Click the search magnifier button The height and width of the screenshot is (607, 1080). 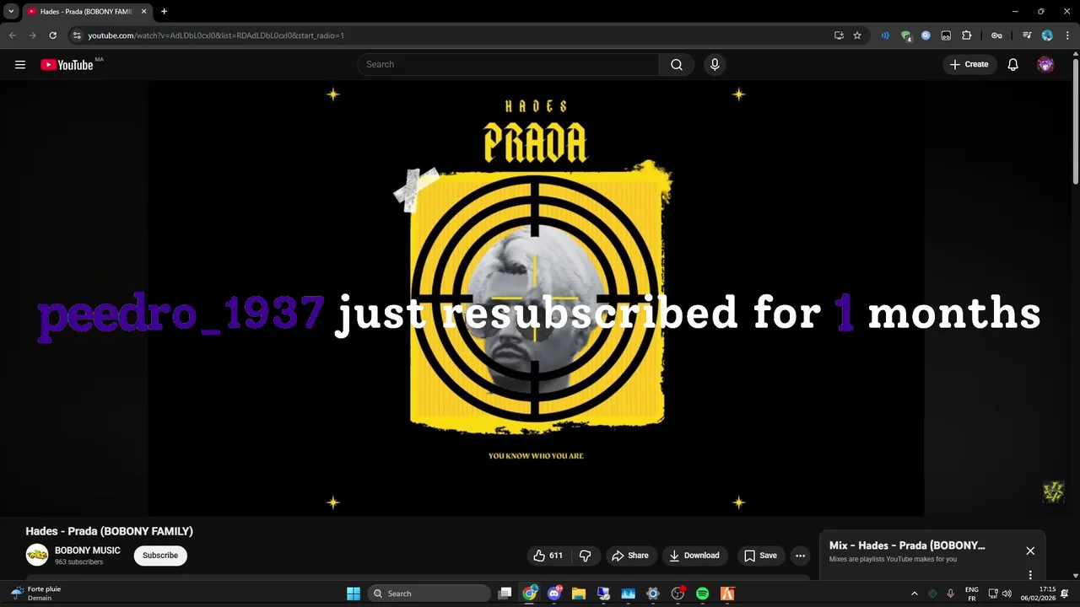(x=677, y=65)
